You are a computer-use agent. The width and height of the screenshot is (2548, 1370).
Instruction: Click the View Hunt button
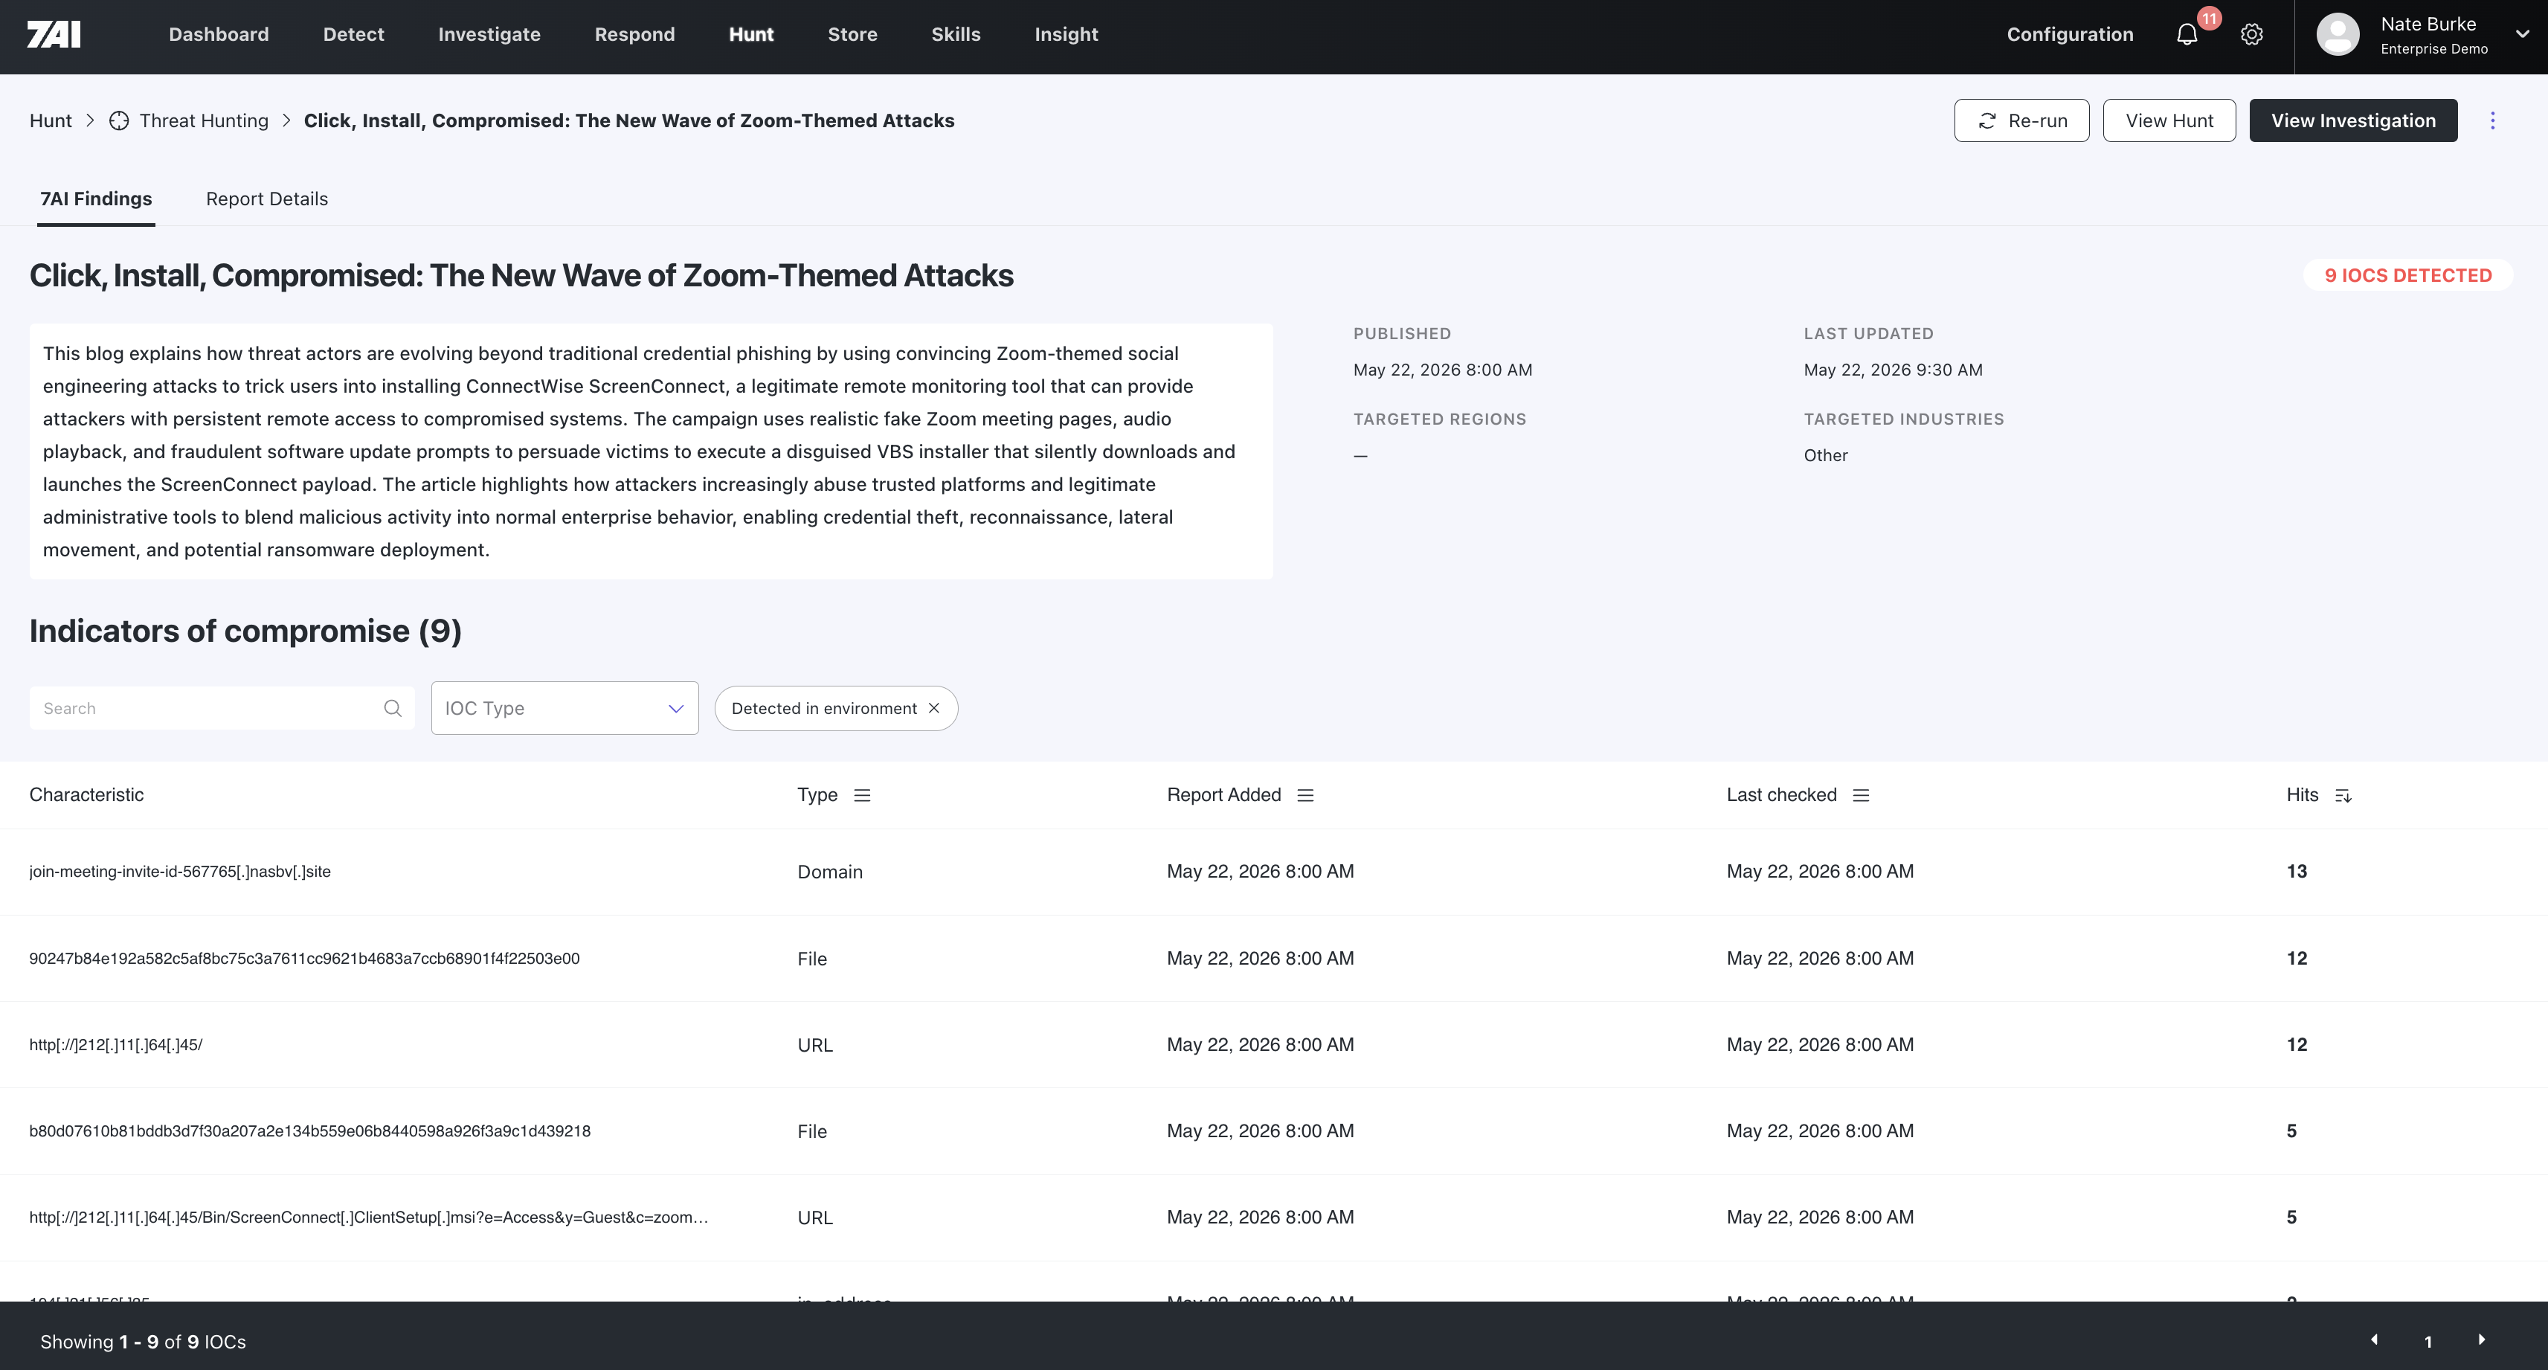point(2169,120)
